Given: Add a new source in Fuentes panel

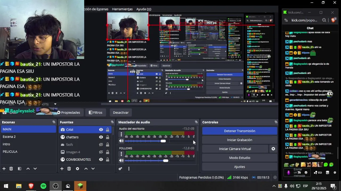Looking at the screenshot, I should pos(62,169).
